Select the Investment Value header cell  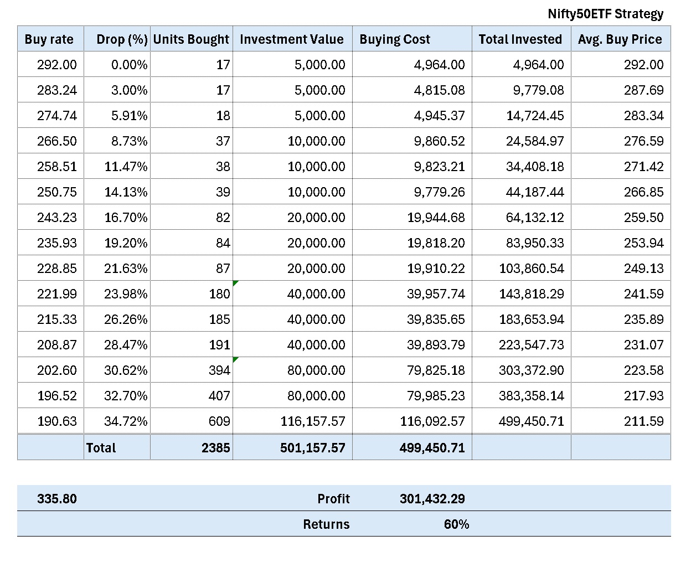coord(292,39)
